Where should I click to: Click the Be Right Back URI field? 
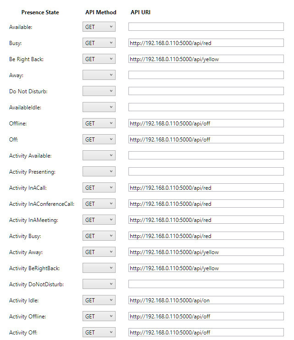206,59
